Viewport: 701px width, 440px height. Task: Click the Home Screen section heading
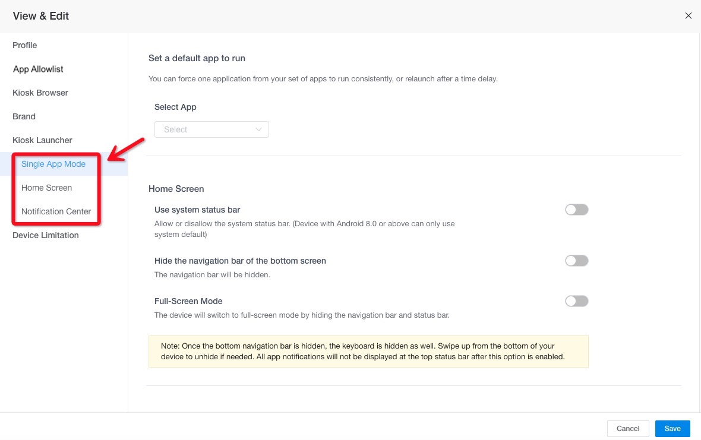(x=176, y=189)
